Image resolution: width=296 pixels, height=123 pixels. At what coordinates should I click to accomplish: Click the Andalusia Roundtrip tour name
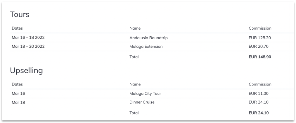tap(148, 38)
